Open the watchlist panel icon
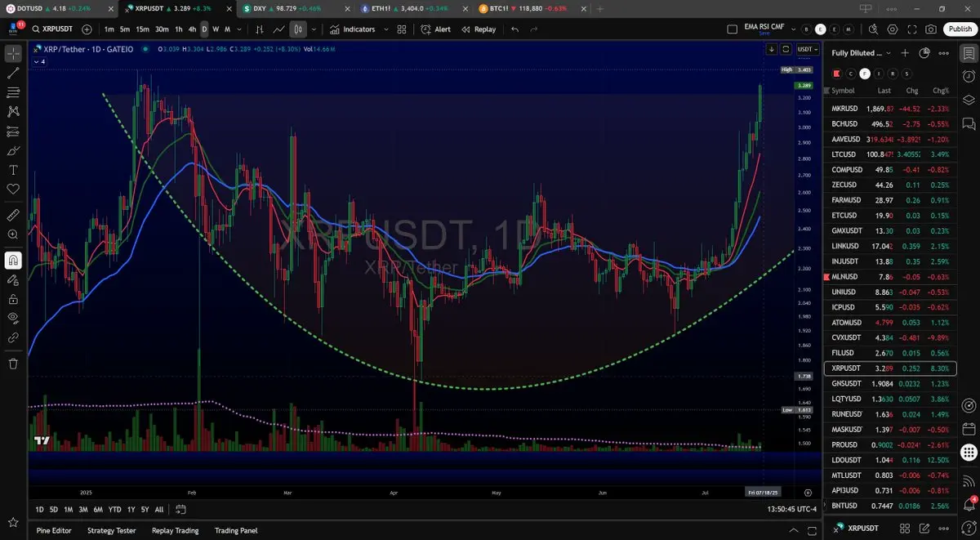Image resolution: width=980 pixels, height=540 pixels. tap(969, 53)
